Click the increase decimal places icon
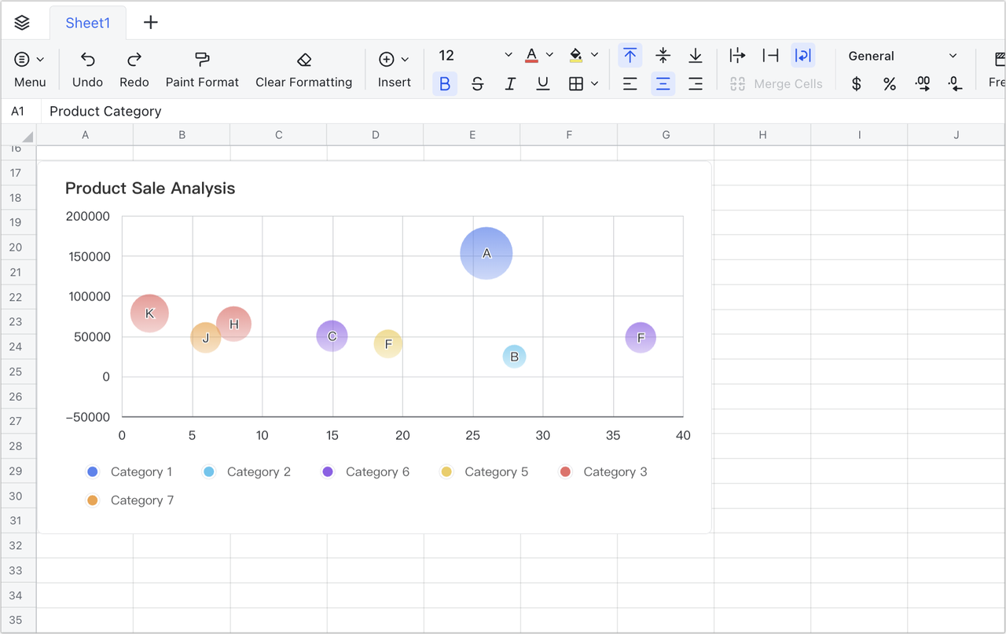The height and width of the screenshot is (634, 1006). pyautogui.click(x=923, y=84)
